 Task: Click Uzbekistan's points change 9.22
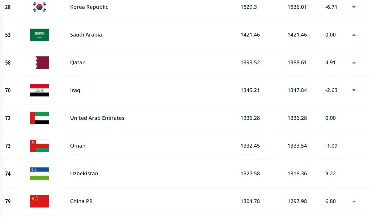(x=330, y=174)
